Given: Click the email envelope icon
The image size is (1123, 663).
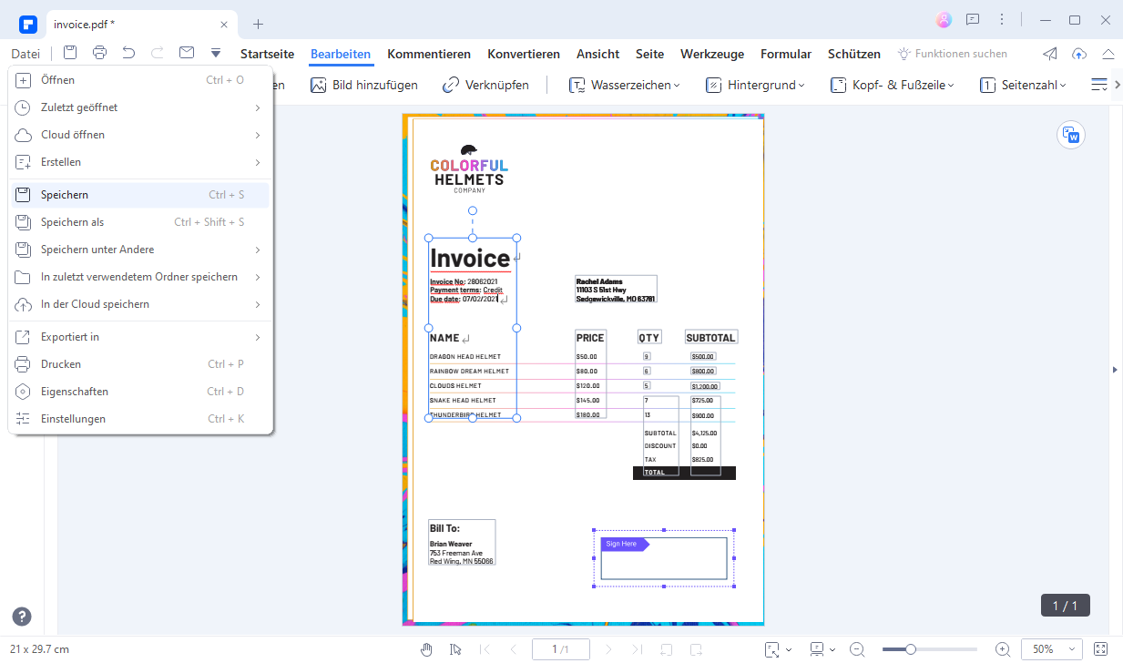Looking at the screenshot, I should point(187,53).
